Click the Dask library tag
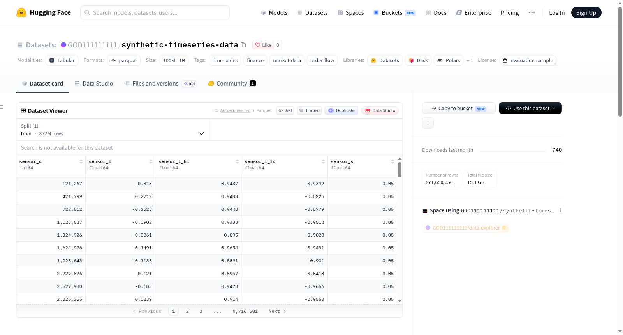 click(x=418, y=60)
